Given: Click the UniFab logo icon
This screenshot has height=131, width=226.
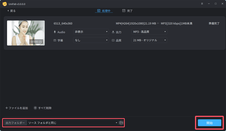Looking at the screenshot, I should click(5, 4).
